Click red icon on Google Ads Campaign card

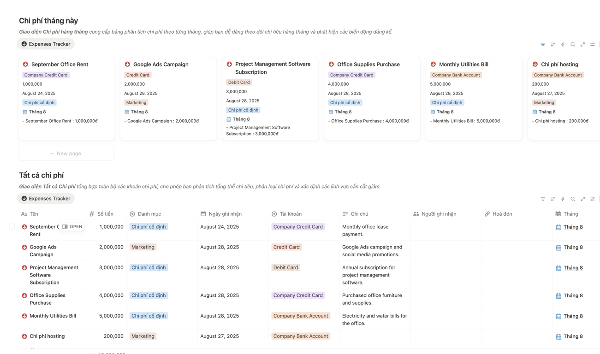coord(128,65)
